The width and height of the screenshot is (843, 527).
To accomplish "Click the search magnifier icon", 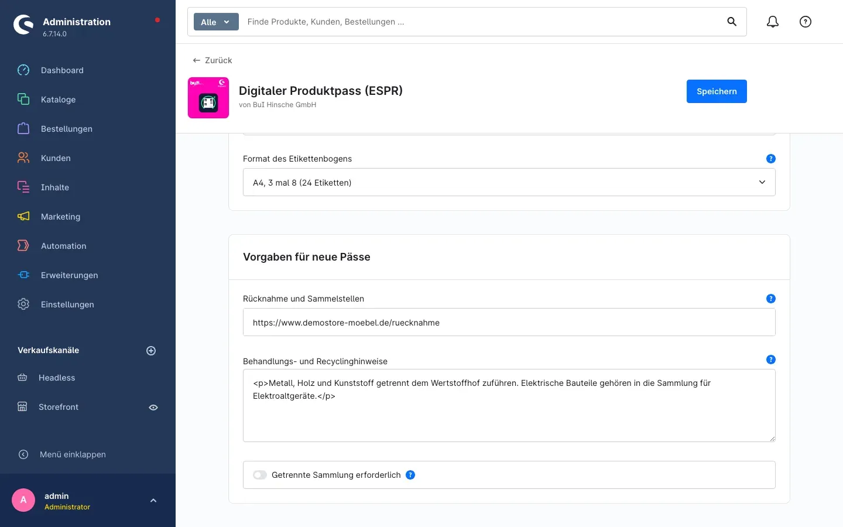I will click(x=732, y=22).
